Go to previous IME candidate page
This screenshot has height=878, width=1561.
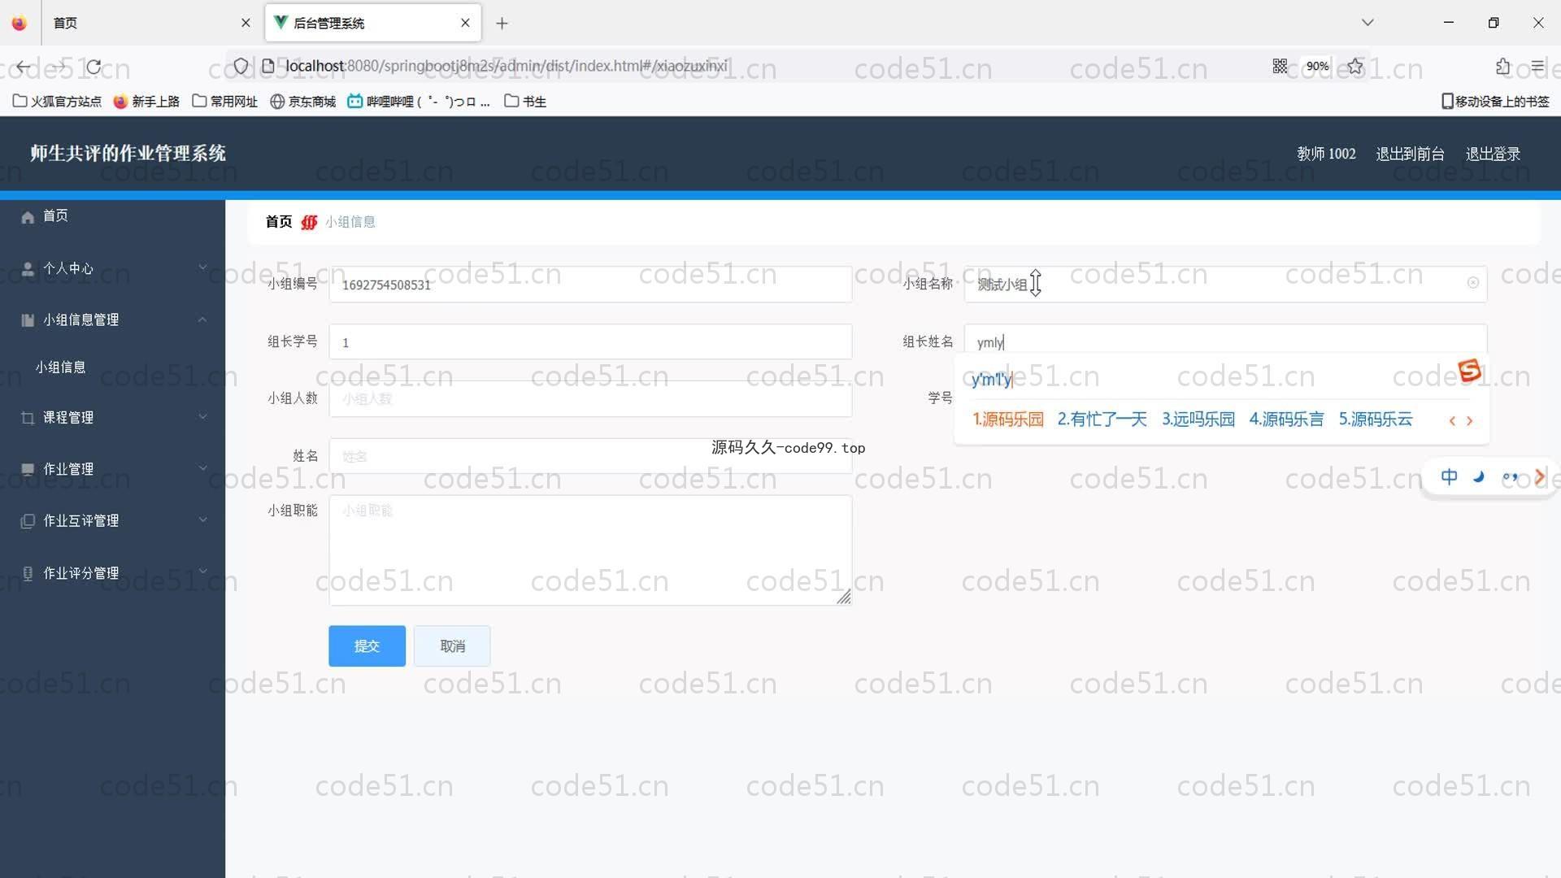pos(1452,421)
